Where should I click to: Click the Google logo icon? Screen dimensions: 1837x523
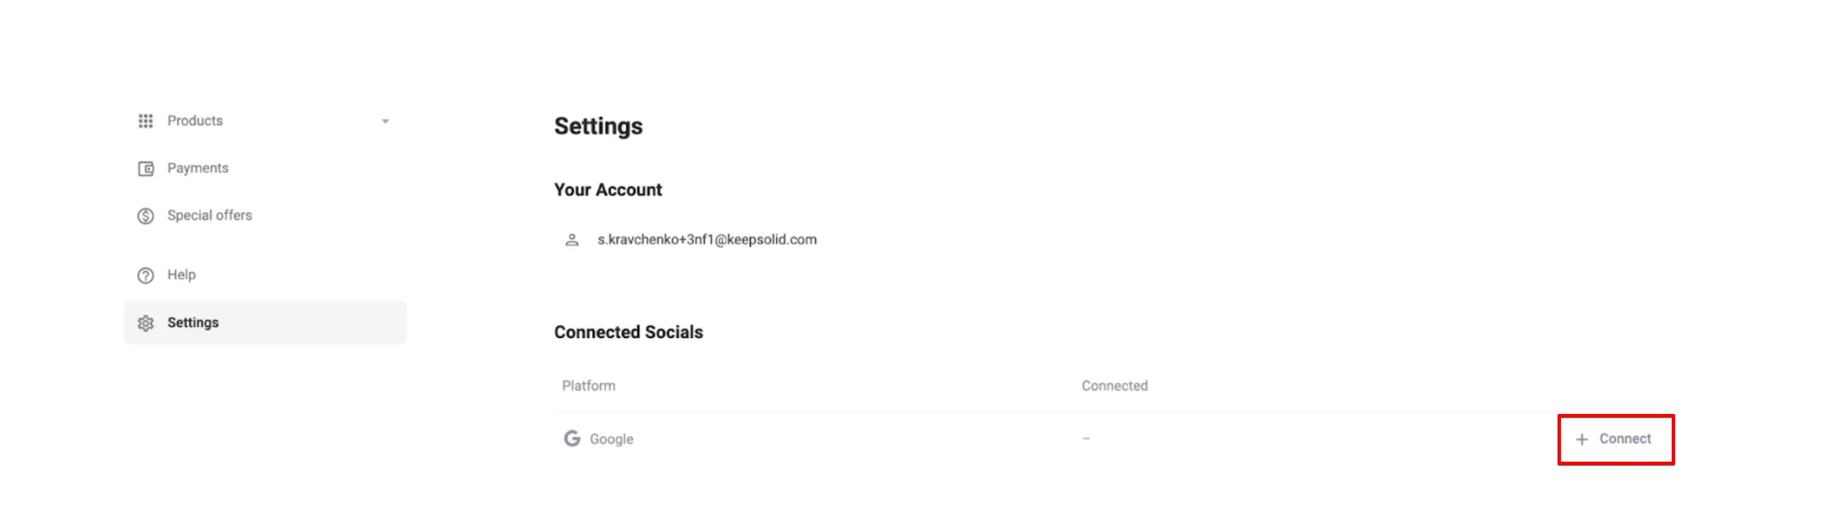572,439
